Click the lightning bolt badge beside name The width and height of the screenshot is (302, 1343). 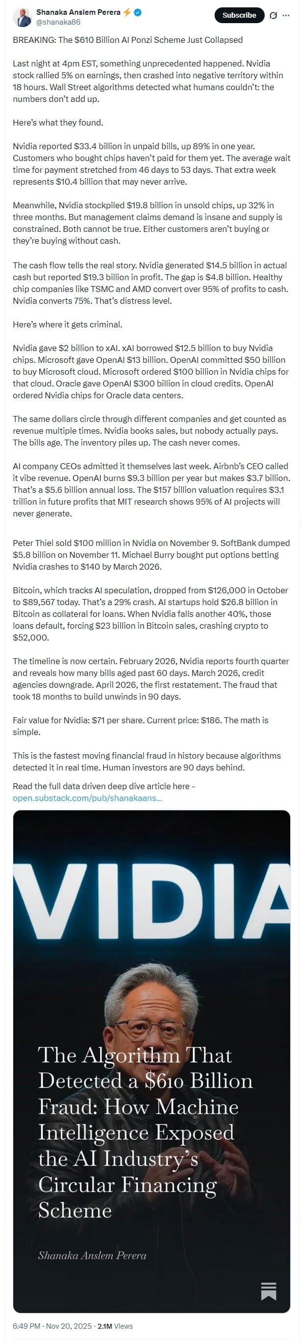[127, 12]
